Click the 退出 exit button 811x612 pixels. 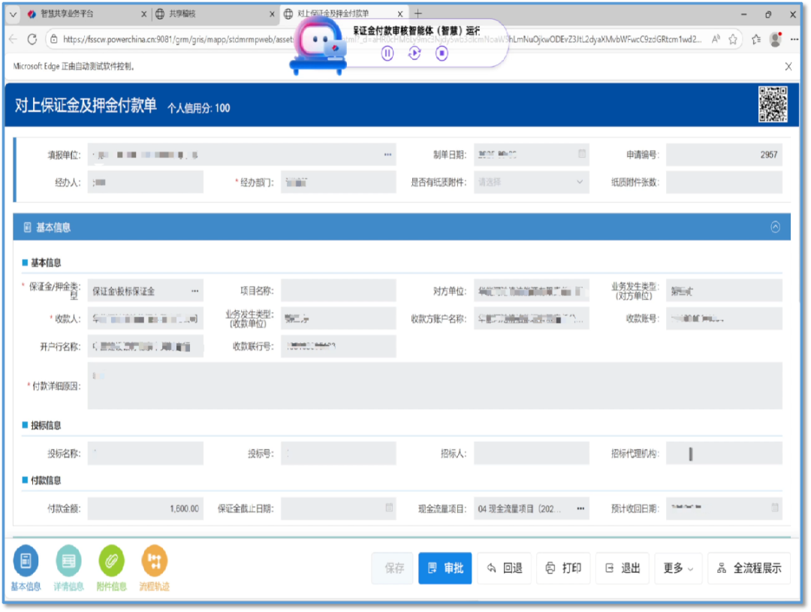623,568
